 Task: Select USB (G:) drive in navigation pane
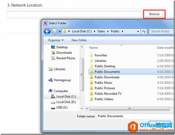[62, 107]
